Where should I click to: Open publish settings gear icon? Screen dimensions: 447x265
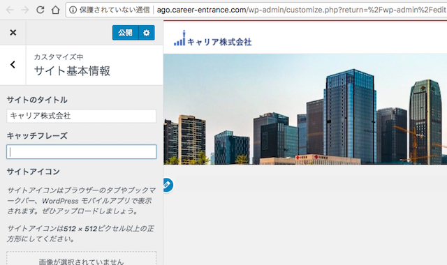147,33
